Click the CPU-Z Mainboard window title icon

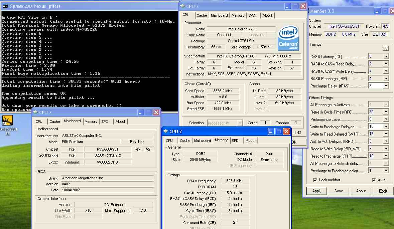point(35,112)
